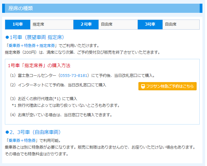The width and height of the screenshot is (207, 166).
Task: Click phone number 0555-73-8181 link
Action: [x=74, y=75]
